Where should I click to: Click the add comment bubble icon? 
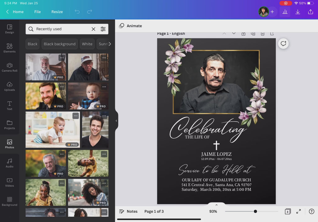pos(283,43)
